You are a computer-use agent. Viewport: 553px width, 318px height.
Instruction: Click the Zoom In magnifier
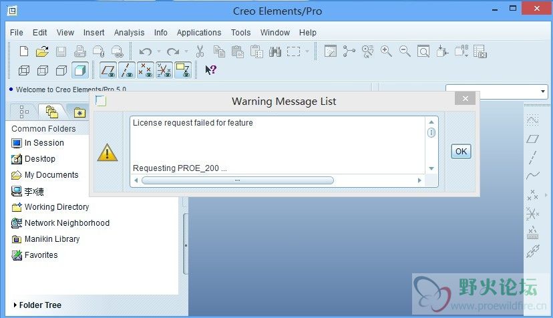point(386,51)
